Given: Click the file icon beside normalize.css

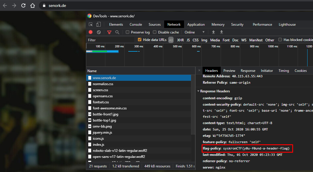Looking at the screenshot, I should [90, 84].
